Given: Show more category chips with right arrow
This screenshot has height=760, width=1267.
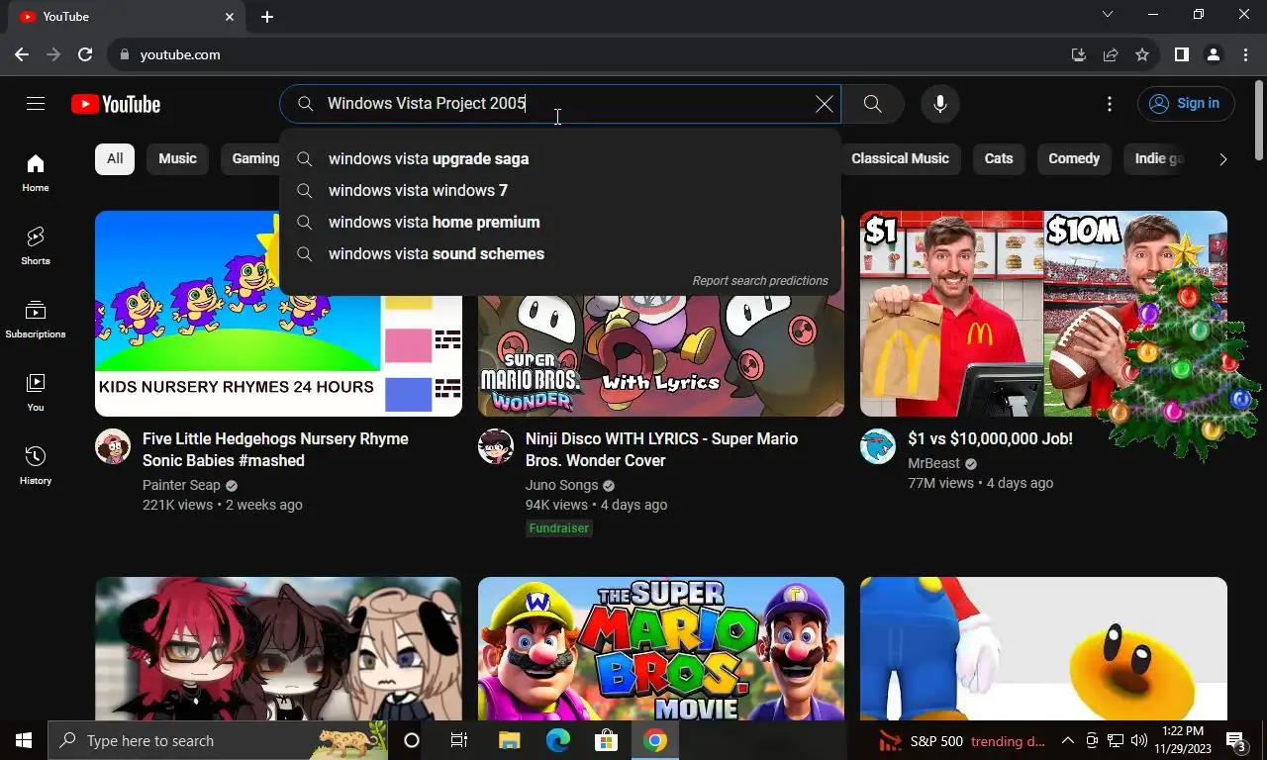Looking at the screenshot, I should pyautogui.click(x=1222, y=158).
